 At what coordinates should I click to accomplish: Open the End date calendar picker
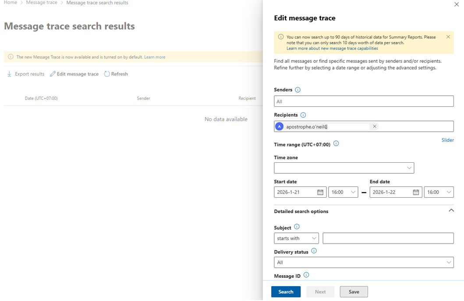point(416,192)
